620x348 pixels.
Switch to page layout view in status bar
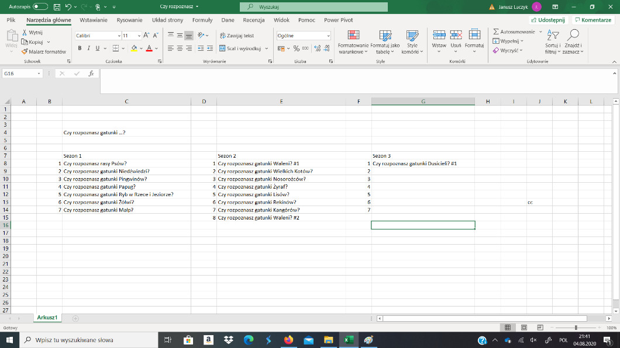click(x=523, y=328)
